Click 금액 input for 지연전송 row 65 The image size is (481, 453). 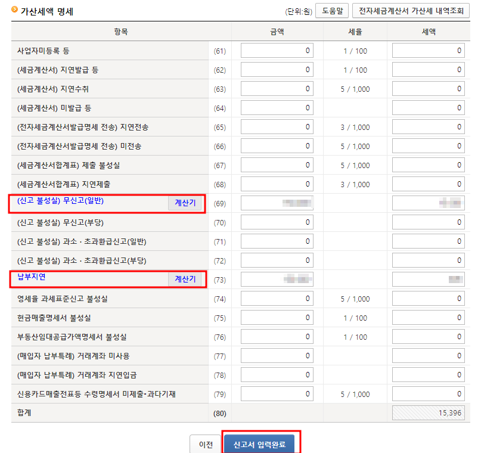(276, 126)
